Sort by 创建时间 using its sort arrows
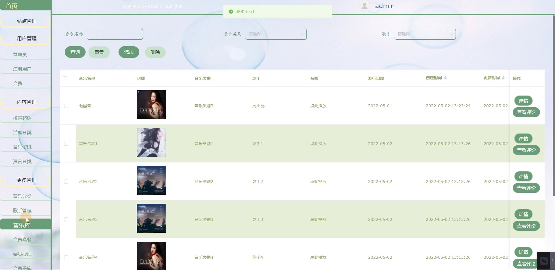555x270 pixels. coord(445,78)
